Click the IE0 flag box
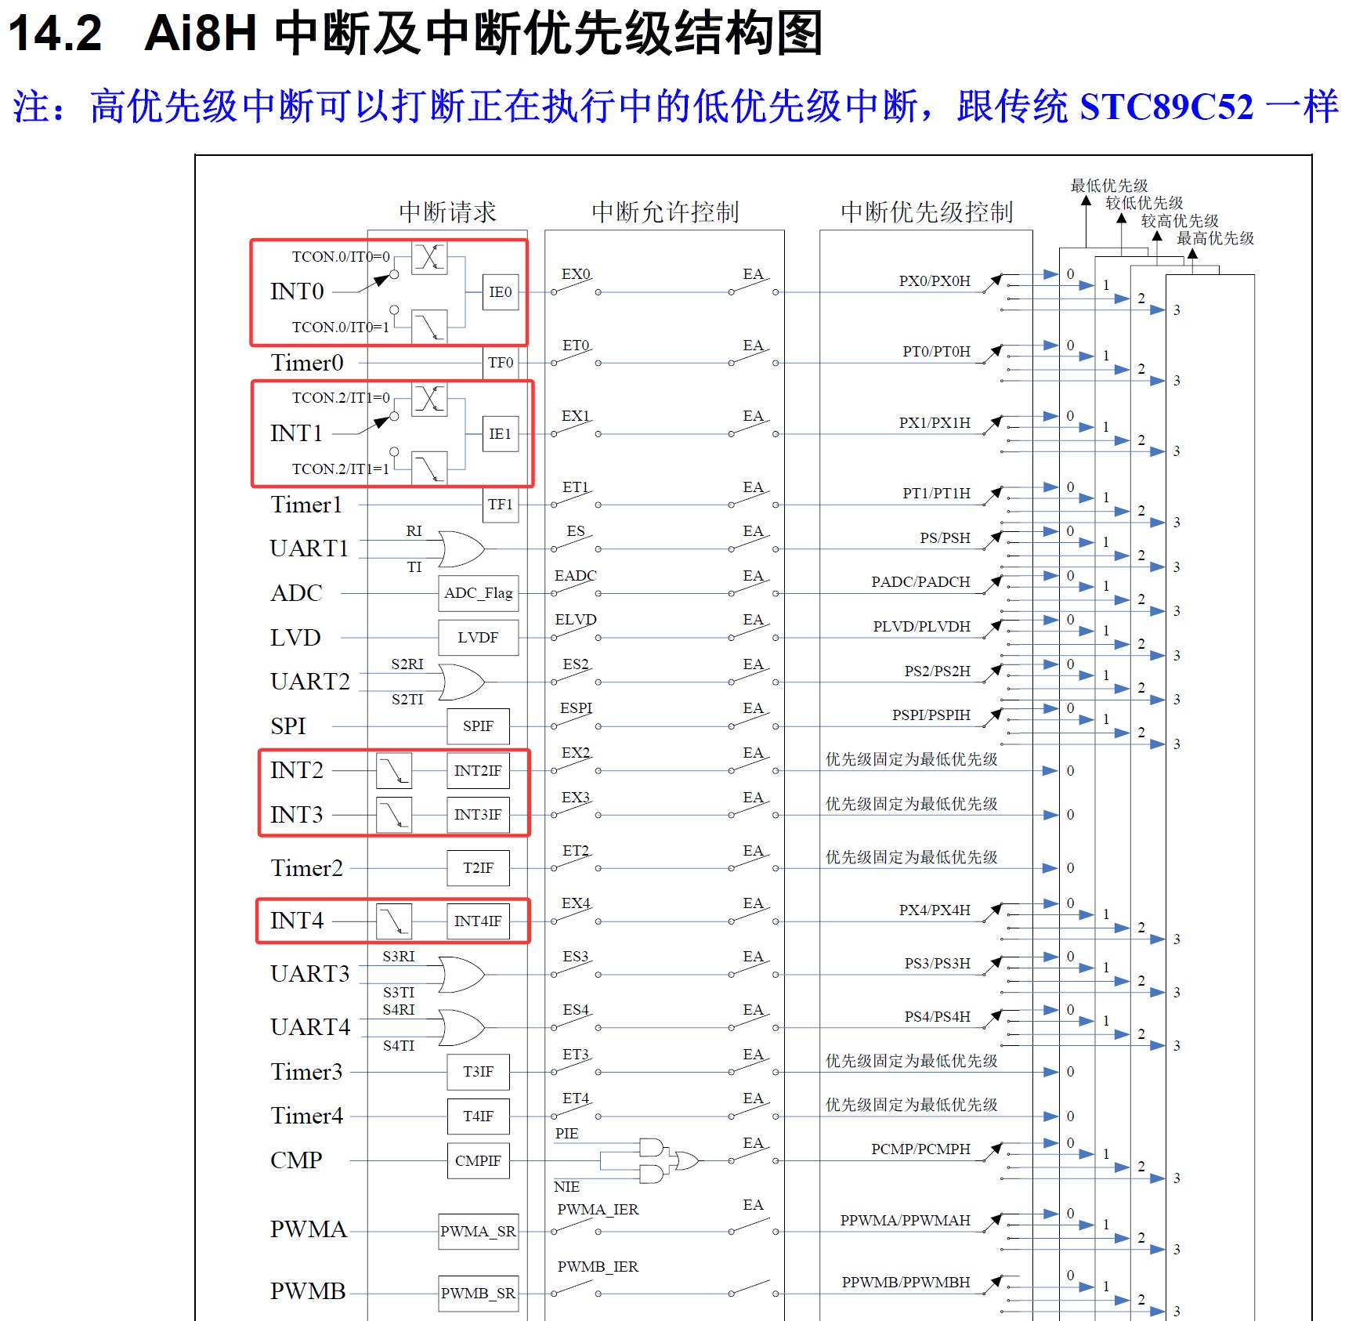Viewport: 1345px width, 1321px height. [x=500, y=292]
